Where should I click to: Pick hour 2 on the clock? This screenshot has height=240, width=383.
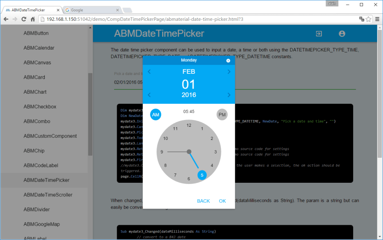pos(212,139)
